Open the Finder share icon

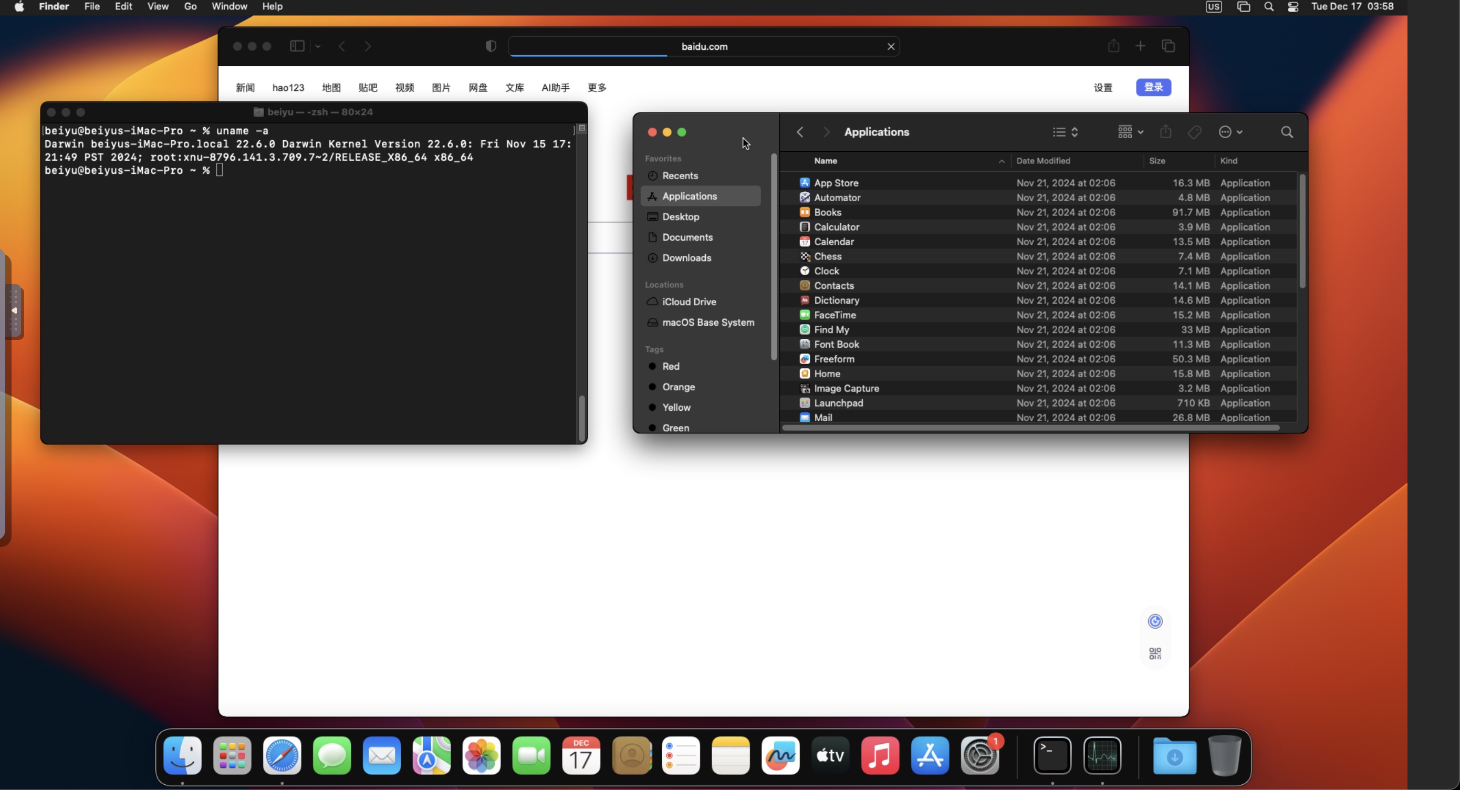pyautogui.click(x=1165, y=131)
